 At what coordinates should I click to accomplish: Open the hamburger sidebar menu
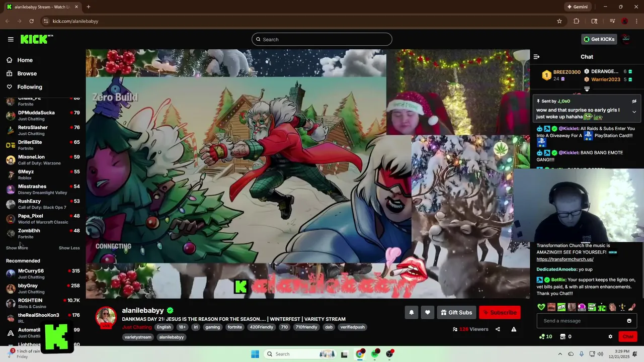pyautogui.click(x=11, y=39)
